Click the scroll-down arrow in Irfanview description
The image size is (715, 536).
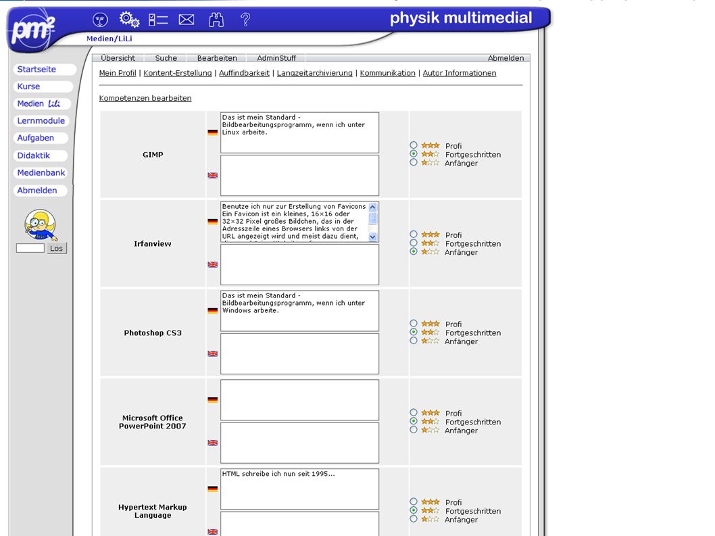[x=372, y=237]
